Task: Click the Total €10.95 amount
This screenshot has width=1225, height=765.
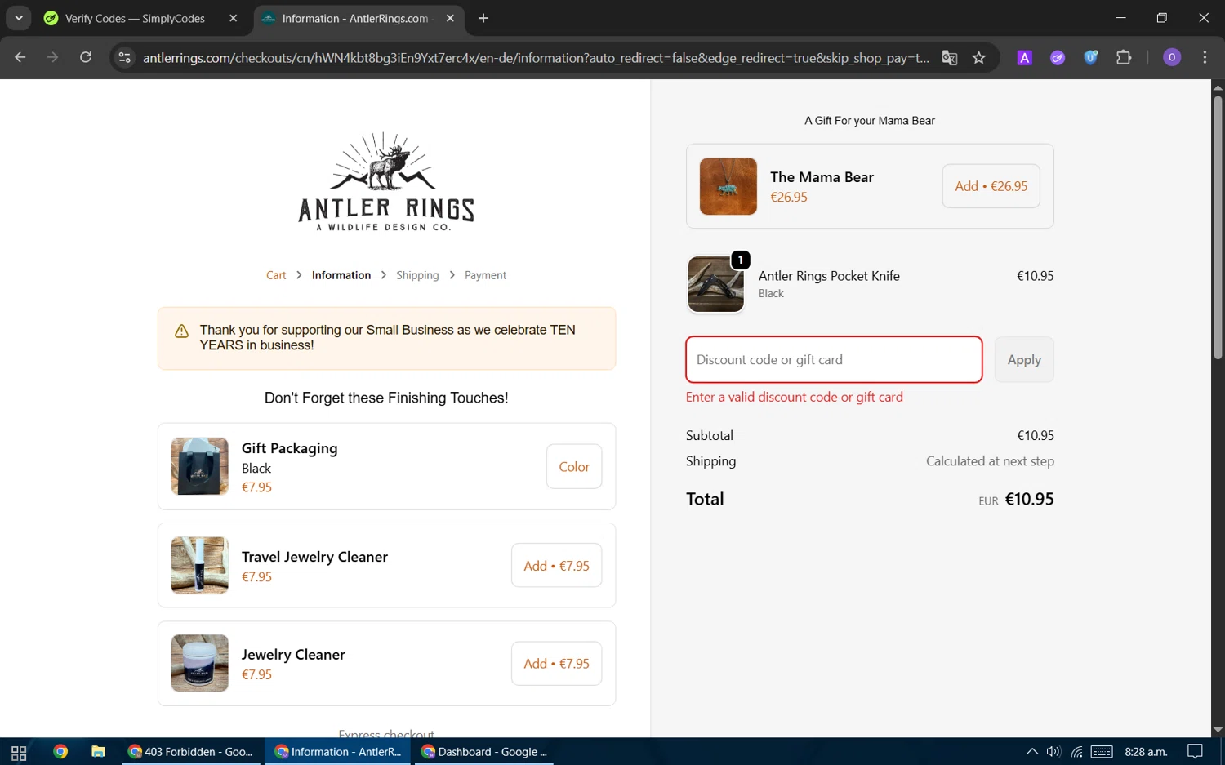Action: [1029, 499]
